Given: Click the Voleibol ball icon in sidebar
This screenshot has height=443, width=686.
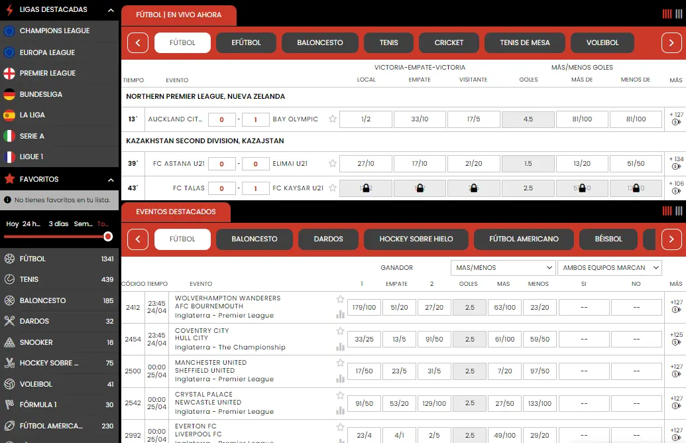Looking at the screenshot, I should coord(9,384).
